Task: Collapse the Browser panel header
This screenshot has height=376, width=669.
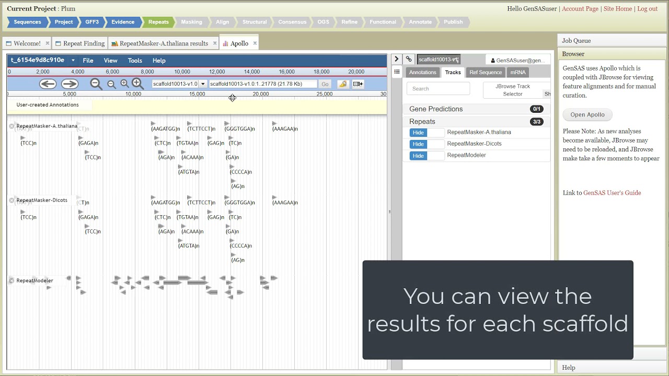Action: 613,54
